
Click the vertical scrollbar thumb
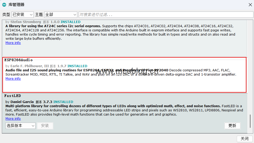[x=250, y=121]
